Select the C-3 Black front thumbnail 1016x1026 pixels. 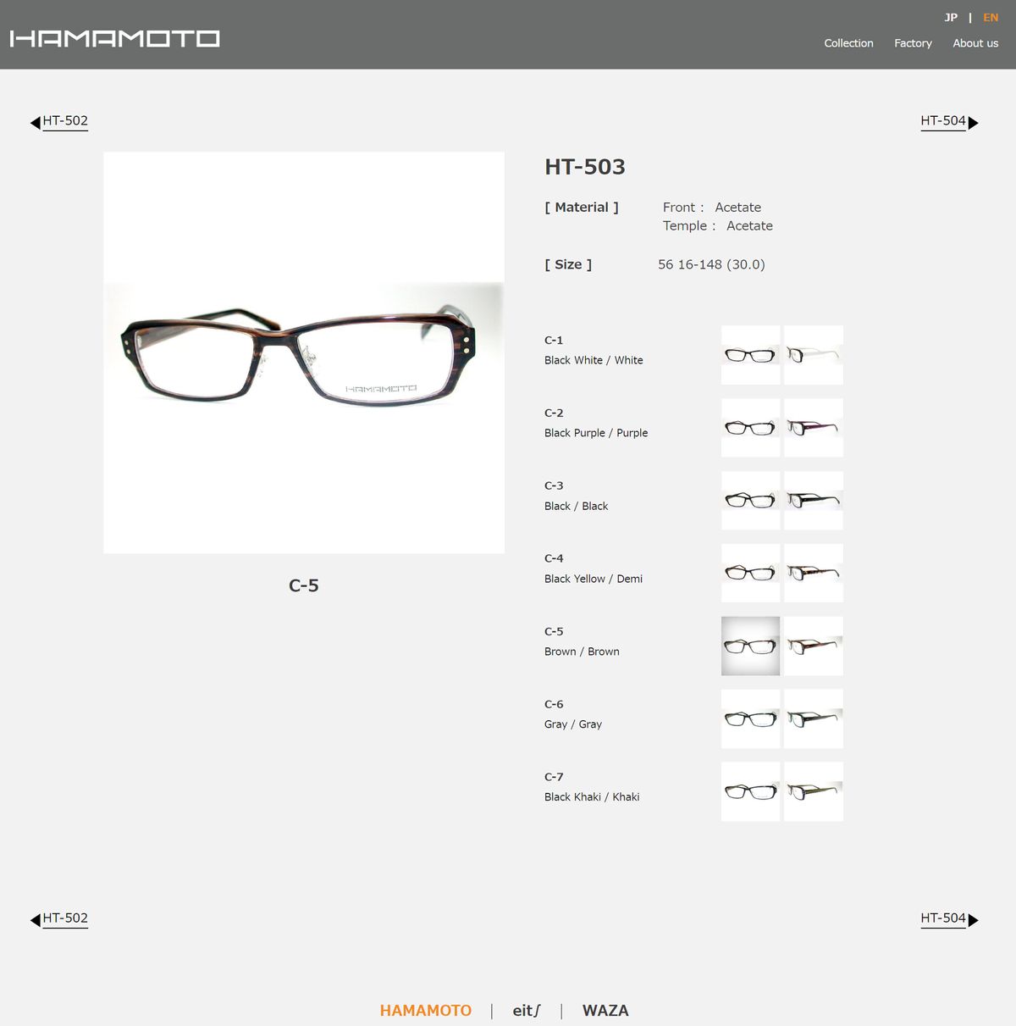click(750, 501)
